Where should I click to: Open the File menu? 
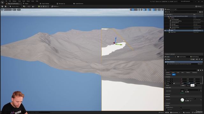pyautogui.click(x=6, y=1)
